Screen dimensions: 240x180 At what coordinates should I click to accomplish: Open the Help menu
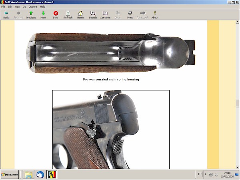pos(42,6)
